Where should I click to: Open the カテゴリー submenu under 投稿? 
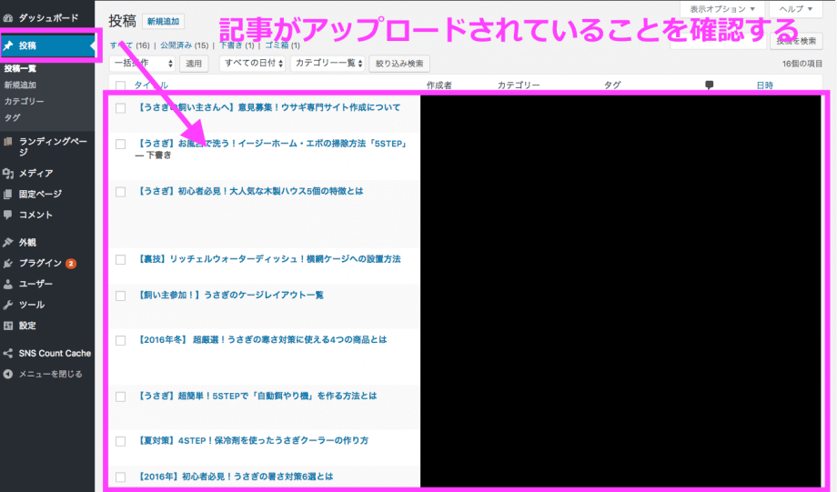(x=25, y=101)
